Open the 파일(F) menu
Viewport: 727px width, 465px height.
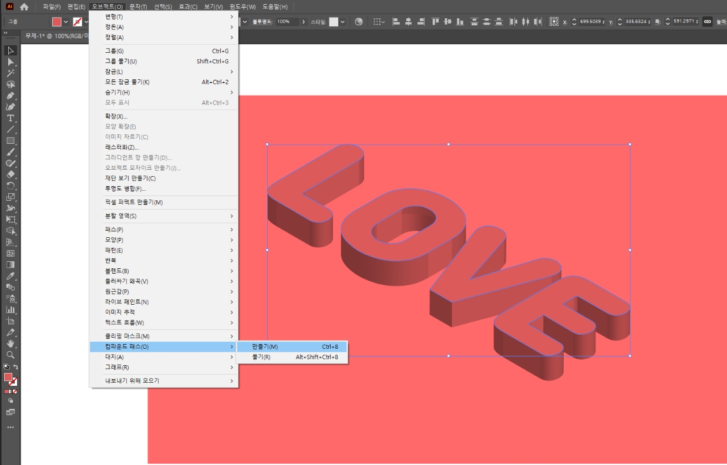pos(52,6)
